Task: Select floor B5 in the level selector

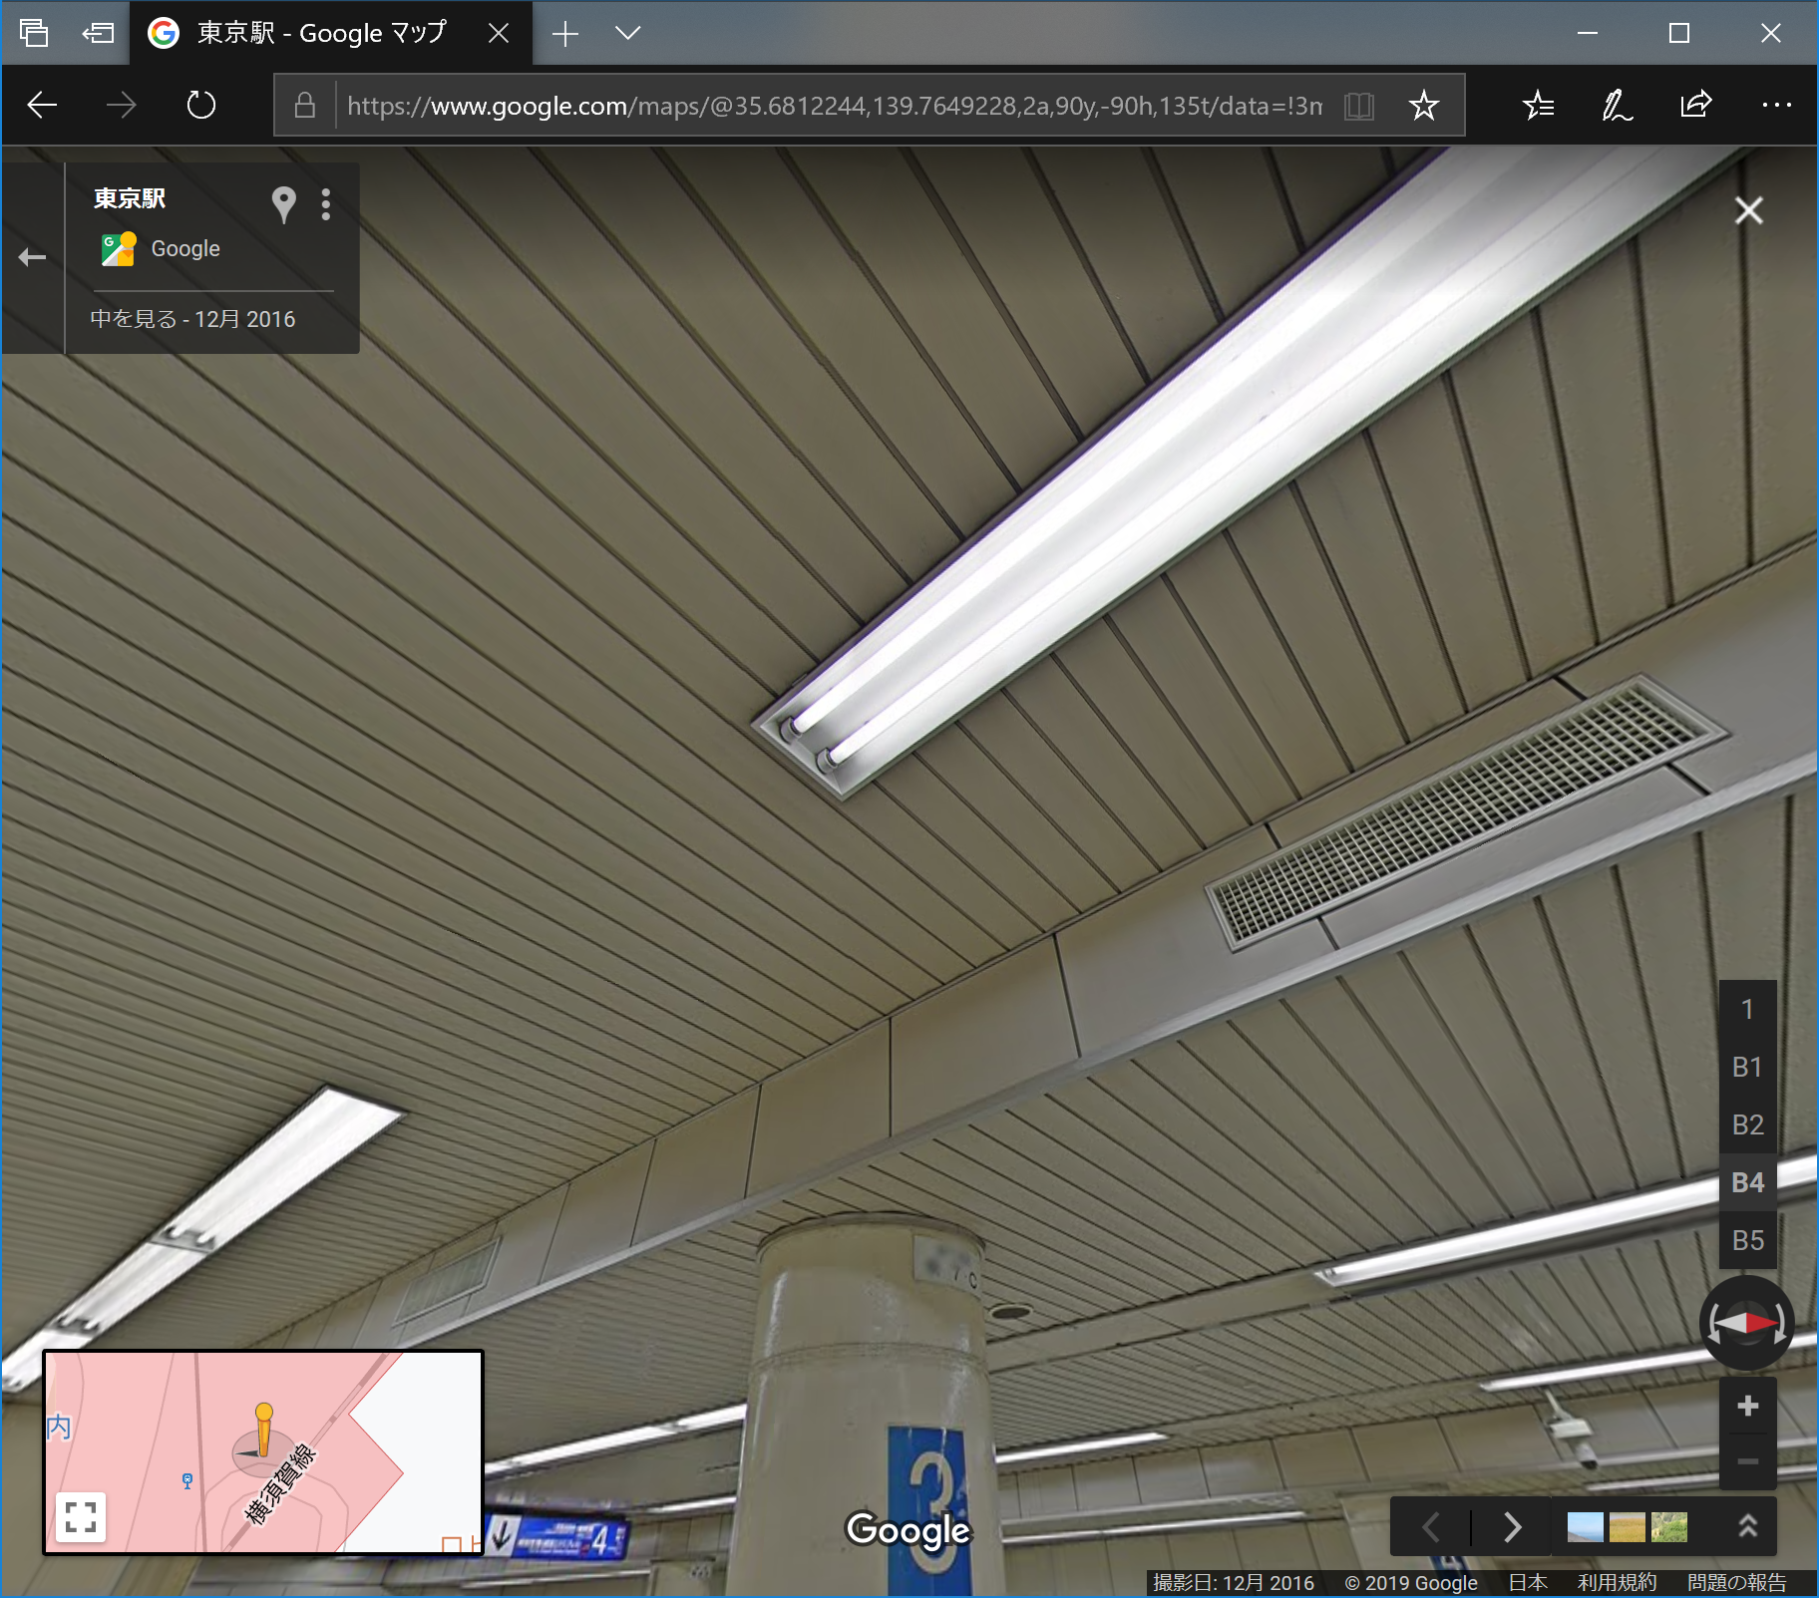Action: tap(1747, 1240)
